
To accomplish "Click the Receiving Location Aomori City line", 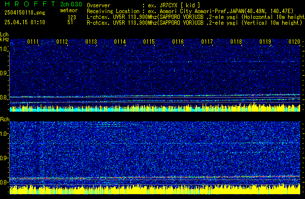I will pyautogui.click(x=190, y=11).
